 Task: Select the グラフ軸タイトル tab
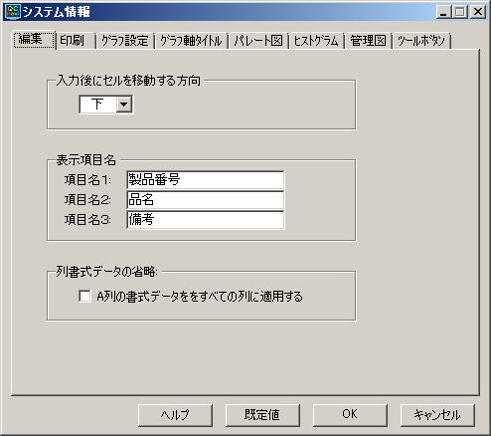(x=191, y=41)
